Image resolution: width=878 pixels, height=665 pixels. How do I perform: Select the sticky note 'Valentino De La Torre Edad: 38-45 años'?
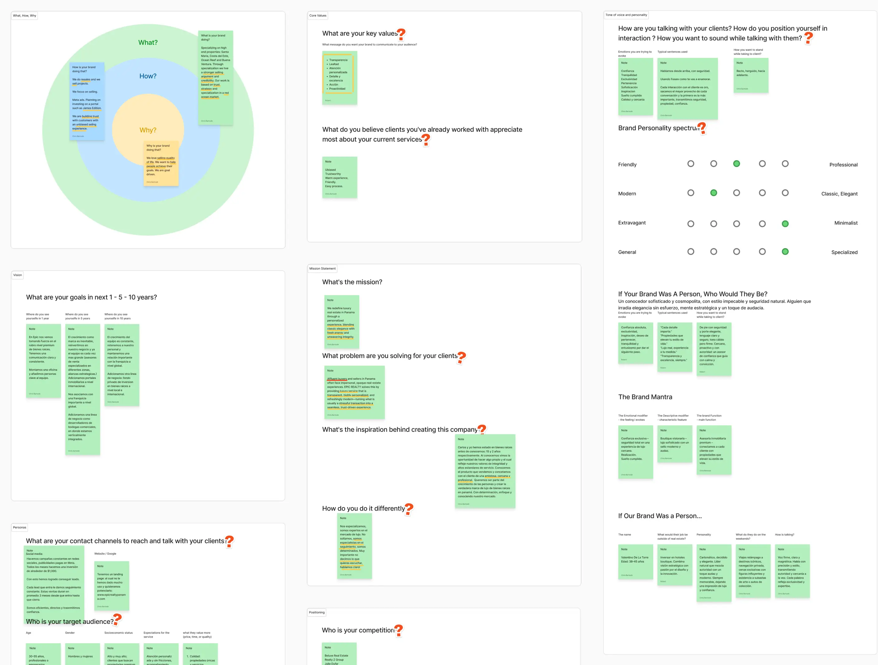pyautogui.click(x=635, y=562)
